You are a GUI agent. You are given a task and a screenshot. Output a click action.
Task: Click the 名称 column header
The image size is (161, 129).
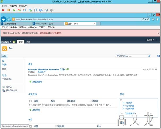pos(53,101)
